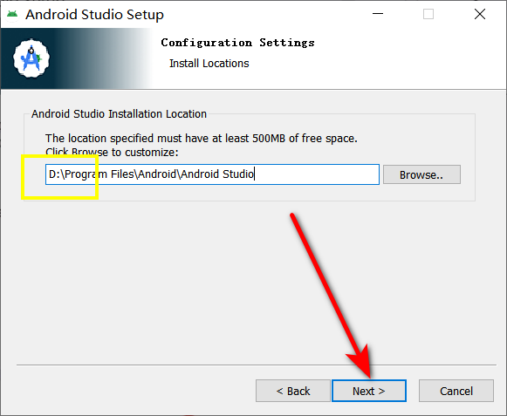Click the 'Android Studio Setup' window title
This screenshot has width=507, height=416.
click(x=95, y=15)
